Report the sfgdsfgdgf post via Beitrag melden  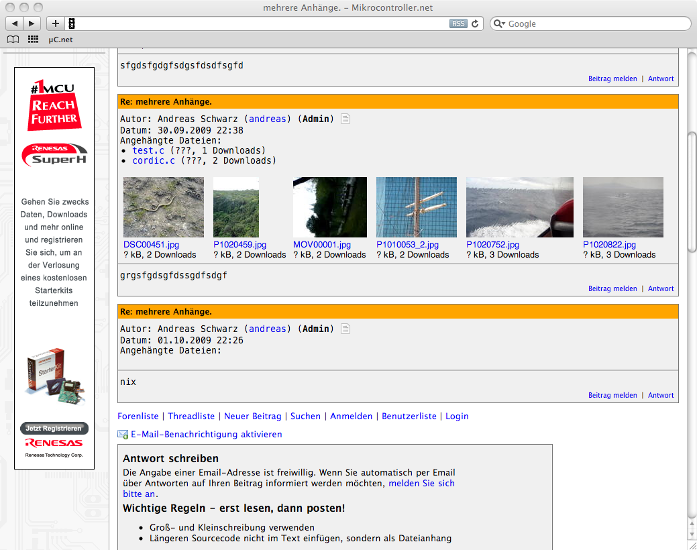coord(612,78)
